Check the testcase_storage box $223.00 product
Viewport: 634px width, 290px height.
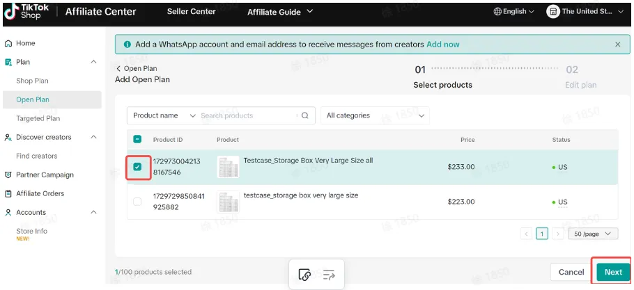point(137,202)
